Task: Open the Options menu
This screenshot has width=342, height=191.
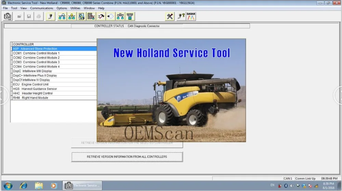Action: [x=62, y=8]
